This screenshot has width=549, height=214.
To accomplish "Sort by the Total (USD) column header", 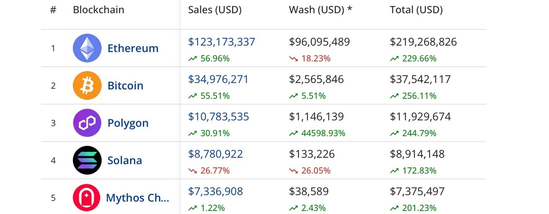I will tap(416, 10).
